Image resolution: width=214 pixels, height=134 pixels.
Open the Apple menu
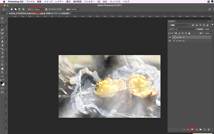4,2
